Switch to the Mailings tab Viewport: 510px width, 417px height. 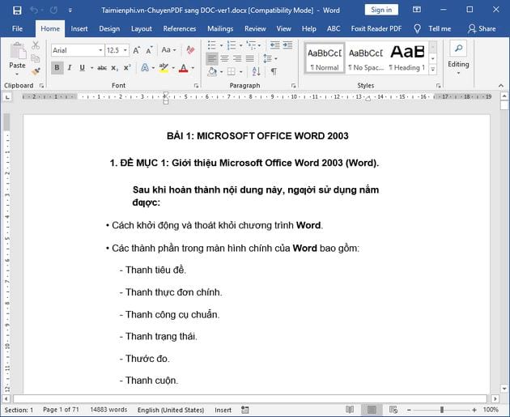[x=220, y=29]
